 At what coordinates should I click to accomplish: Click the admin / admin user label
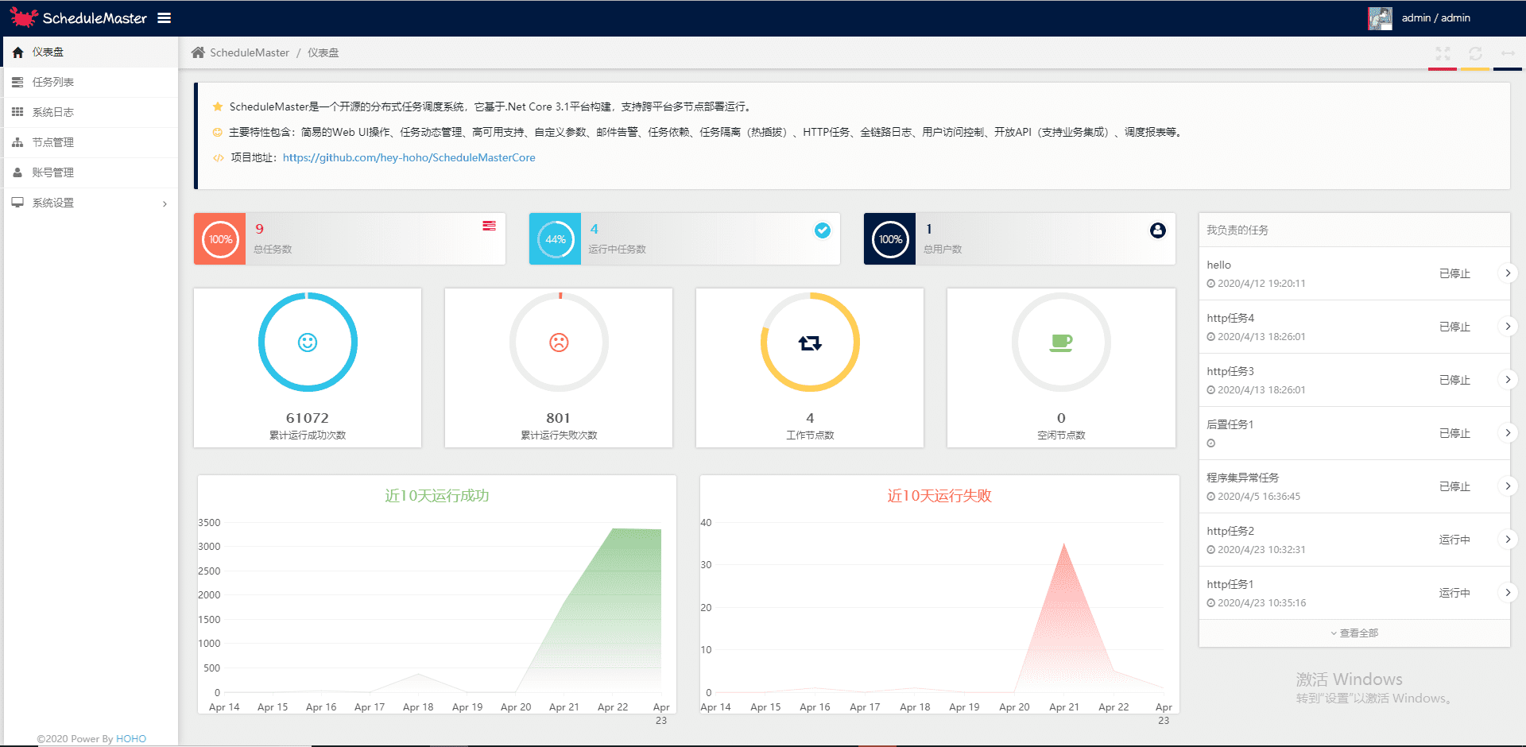click(x=1435, y=17)
